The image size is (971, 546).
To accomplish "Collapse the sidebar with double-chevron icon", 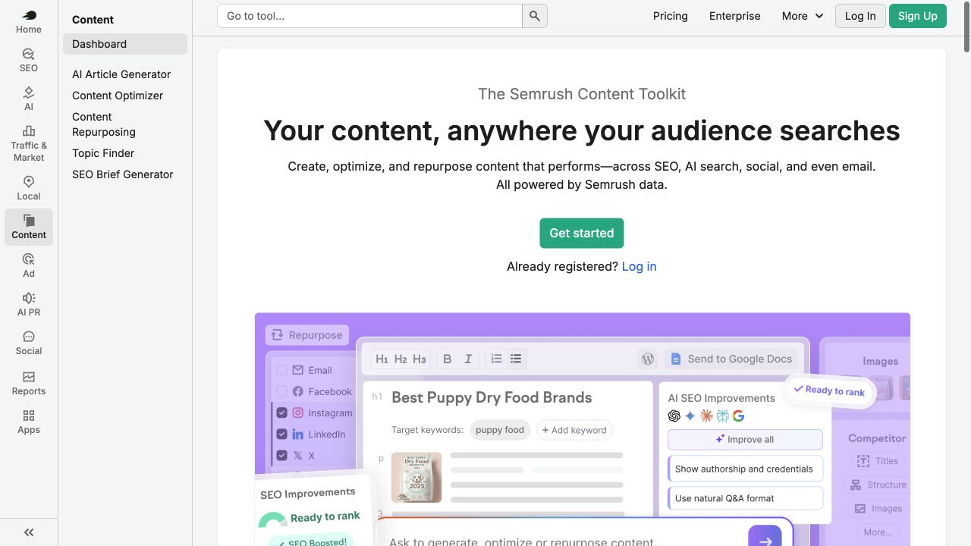I will (29, 532).
